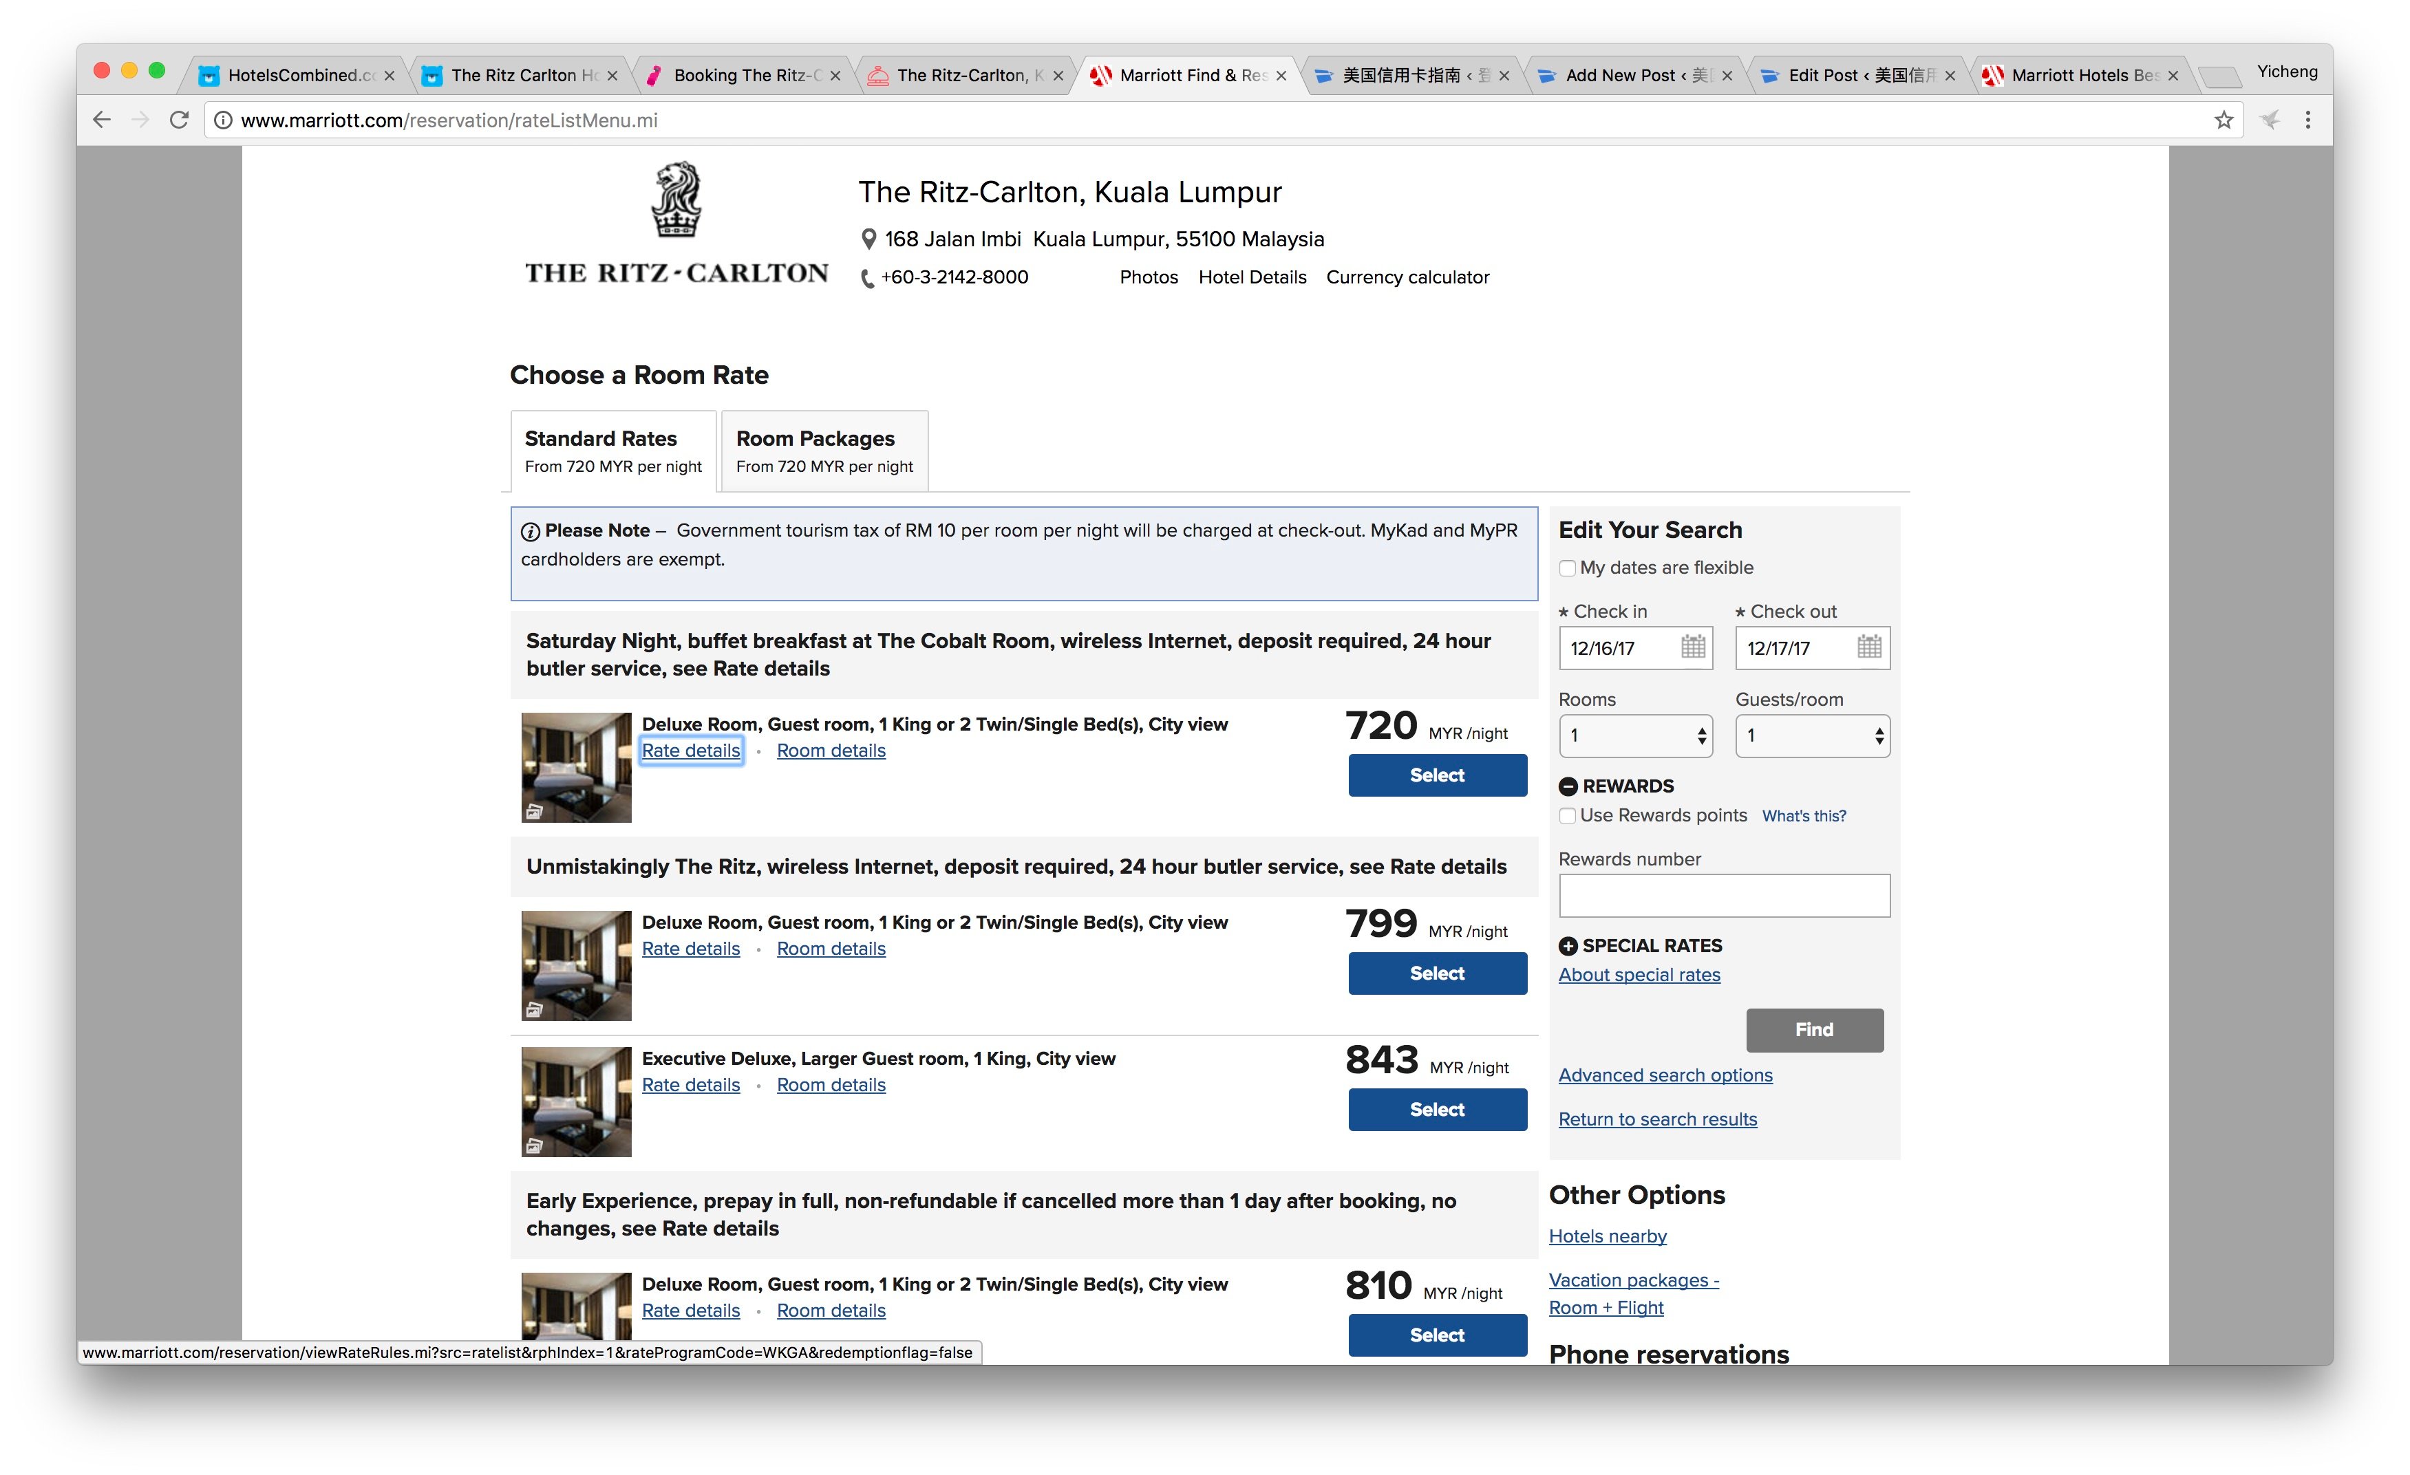This screenshot has height=1475, width=2410.
Task: Close the Booking The Ritz-C tab
Action: click(x=835, y=75)
